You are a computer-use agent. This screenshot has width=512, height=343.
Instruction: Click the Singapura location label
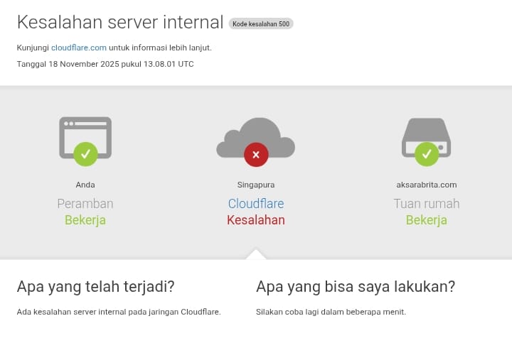(256, 185)
